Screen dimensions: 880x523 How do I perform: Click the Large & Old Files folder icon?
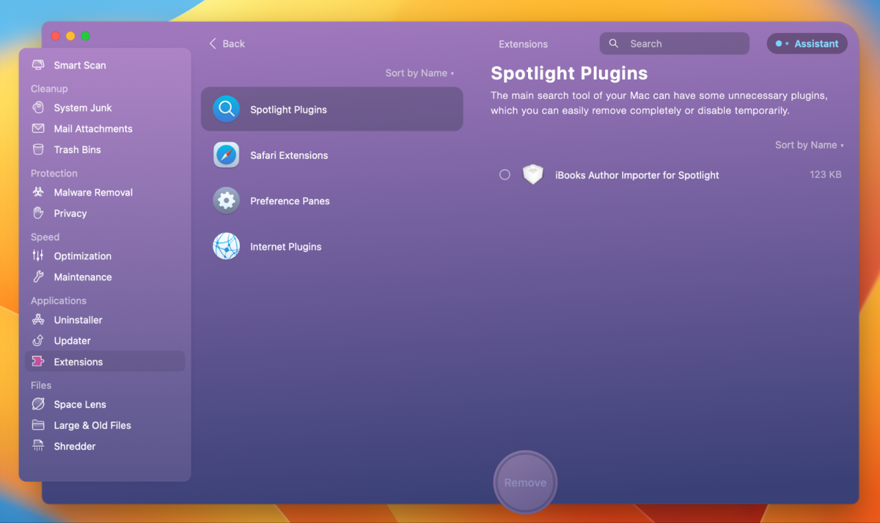[x=38, y=425]
